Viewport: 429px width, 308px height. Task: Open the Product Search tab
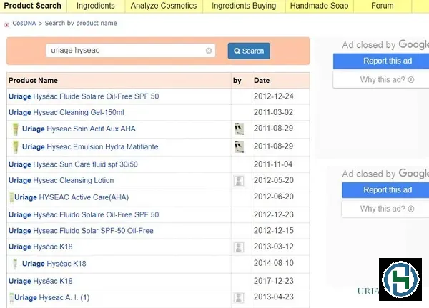[x=33, y=6]
